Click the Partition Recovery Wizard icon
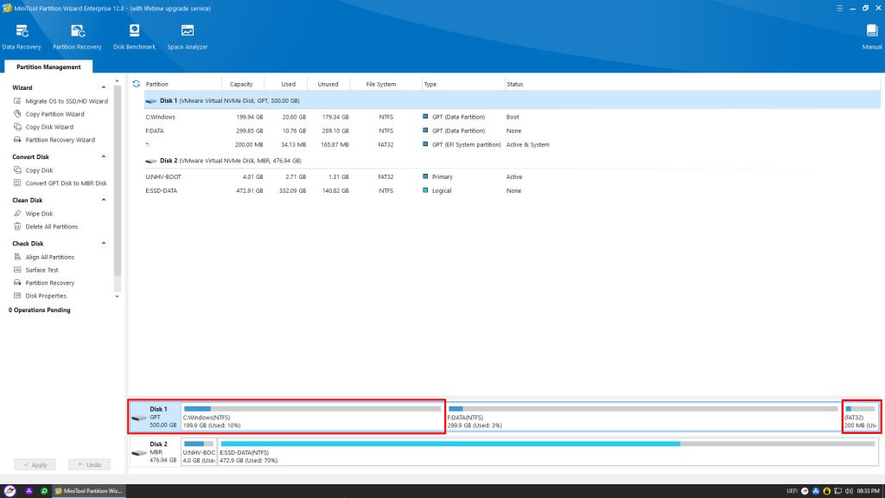This screenshot has height=498, width=885. (x=17, y=140)
